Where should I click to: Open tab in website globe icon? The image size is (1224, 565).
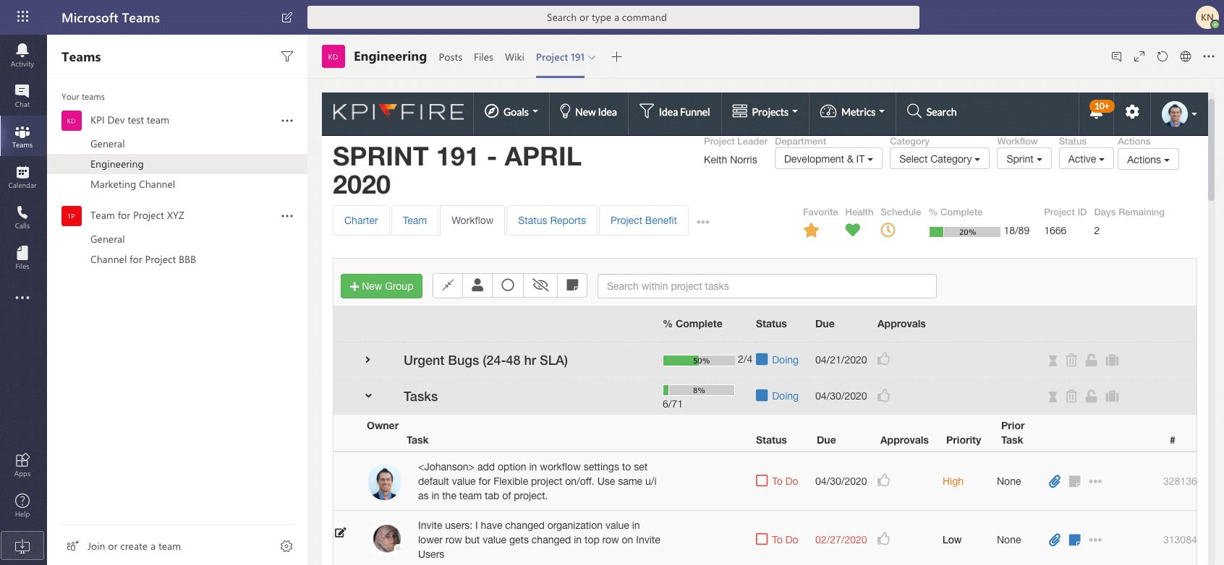point(1186,56)
